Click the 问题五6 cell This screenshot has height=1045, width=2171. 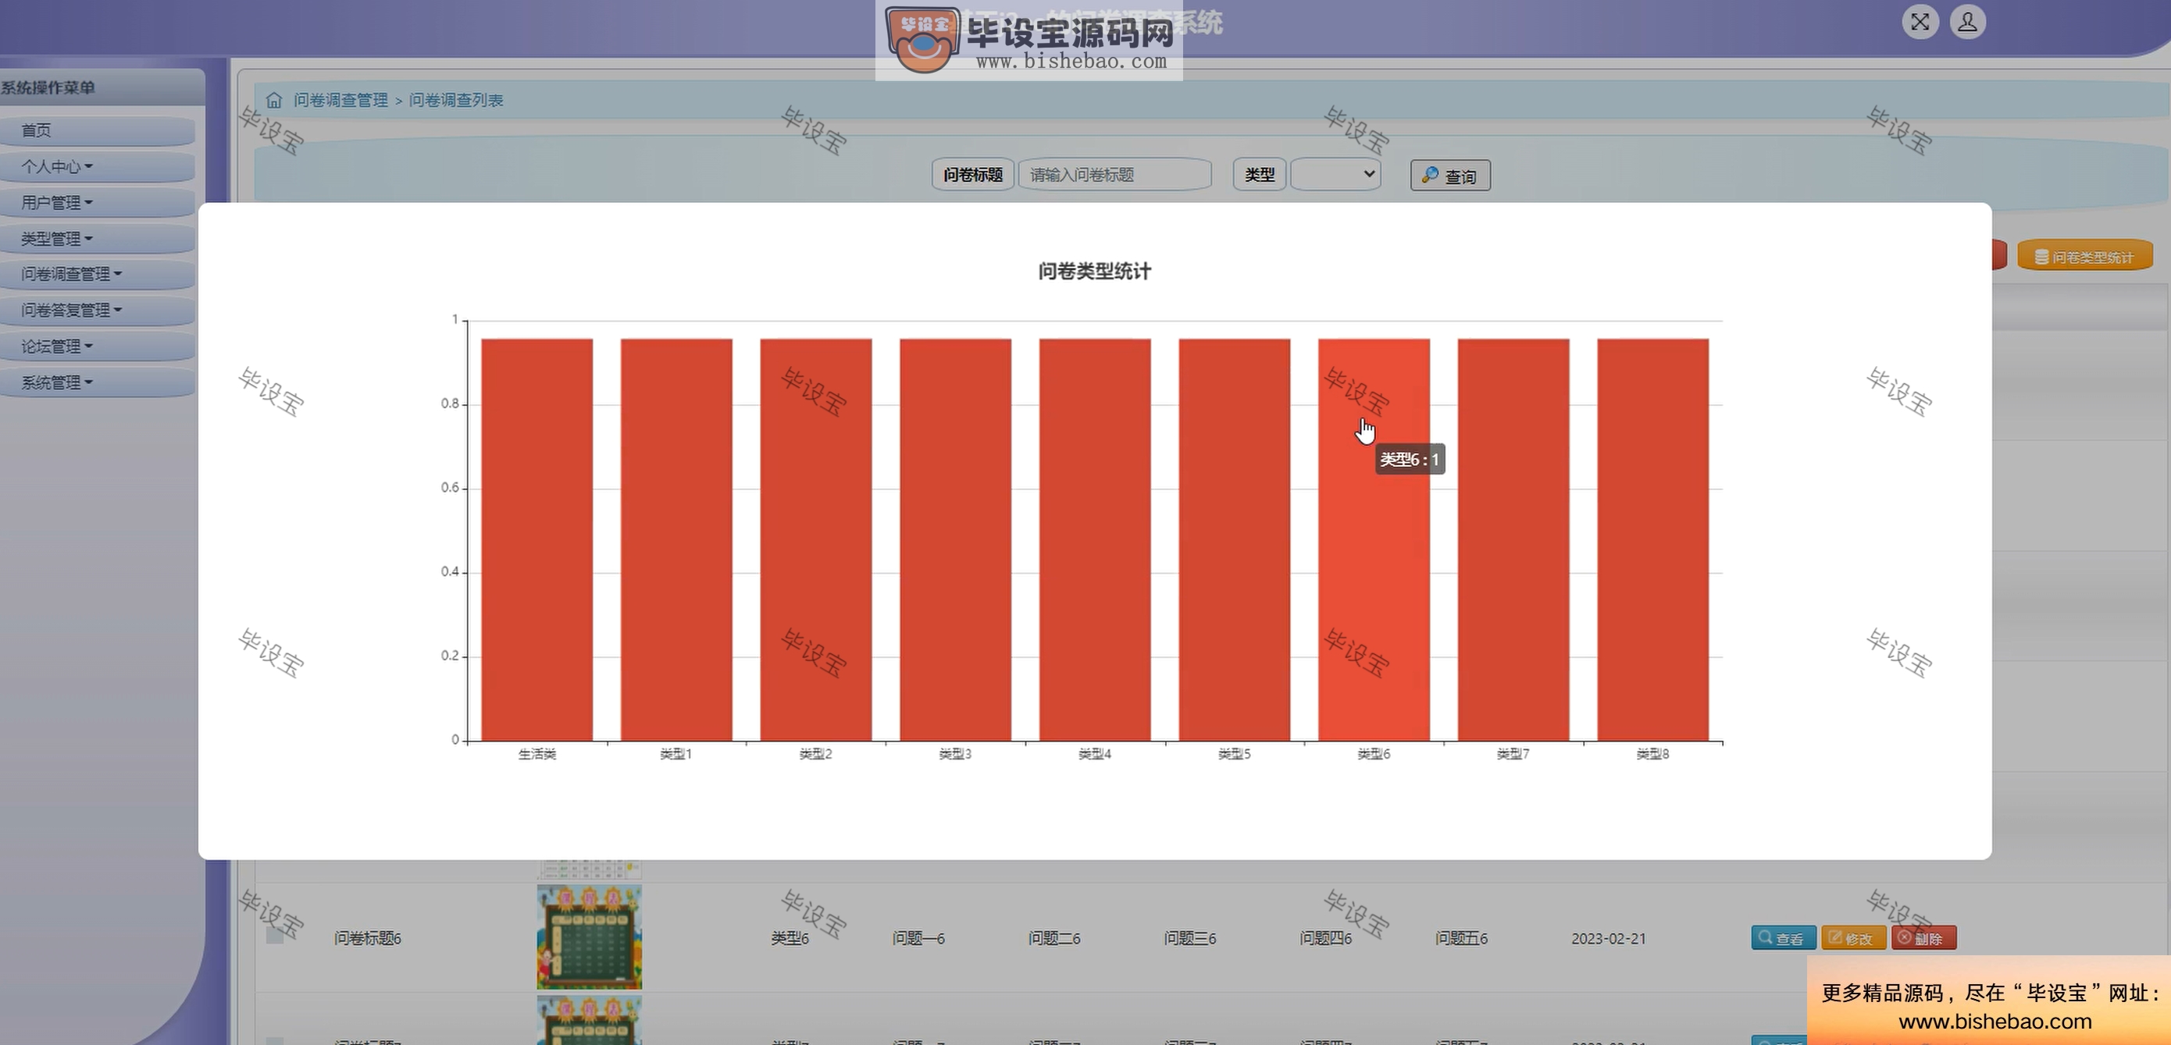tap(1461, 938)
